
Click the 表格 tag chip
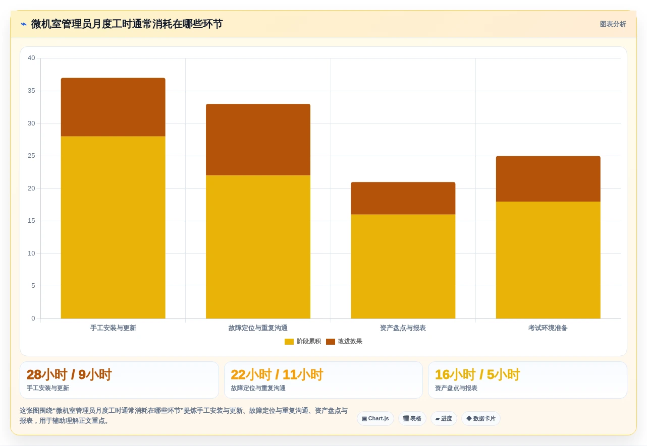click(412, 419)
